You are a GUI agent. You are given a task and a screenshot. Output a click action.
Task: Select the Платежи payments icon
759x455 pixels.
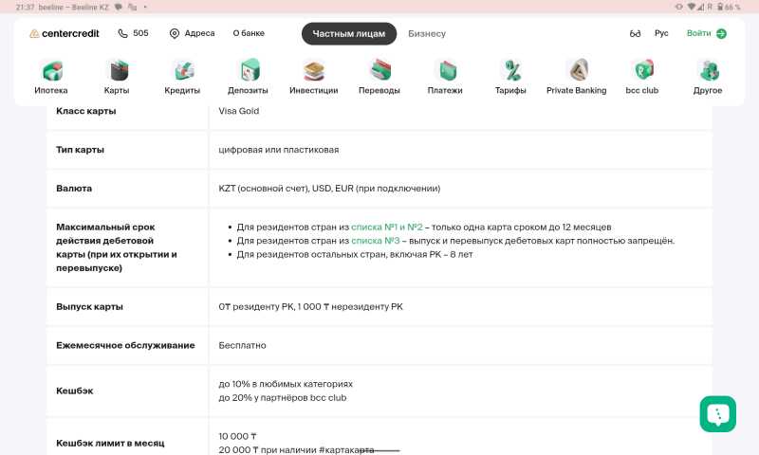point(445,71)
